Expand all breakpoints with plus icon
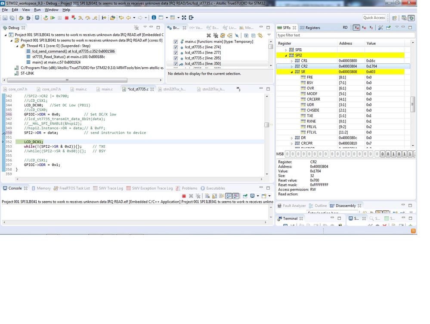The height and width of the screenshot is (324, 430). pos(246,35)
